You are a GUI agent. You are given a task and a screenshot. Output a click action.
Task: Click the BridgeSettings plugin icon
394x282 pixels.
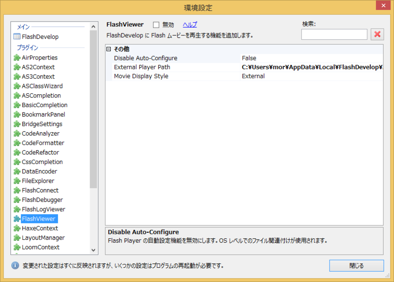[x=17, y=124]
